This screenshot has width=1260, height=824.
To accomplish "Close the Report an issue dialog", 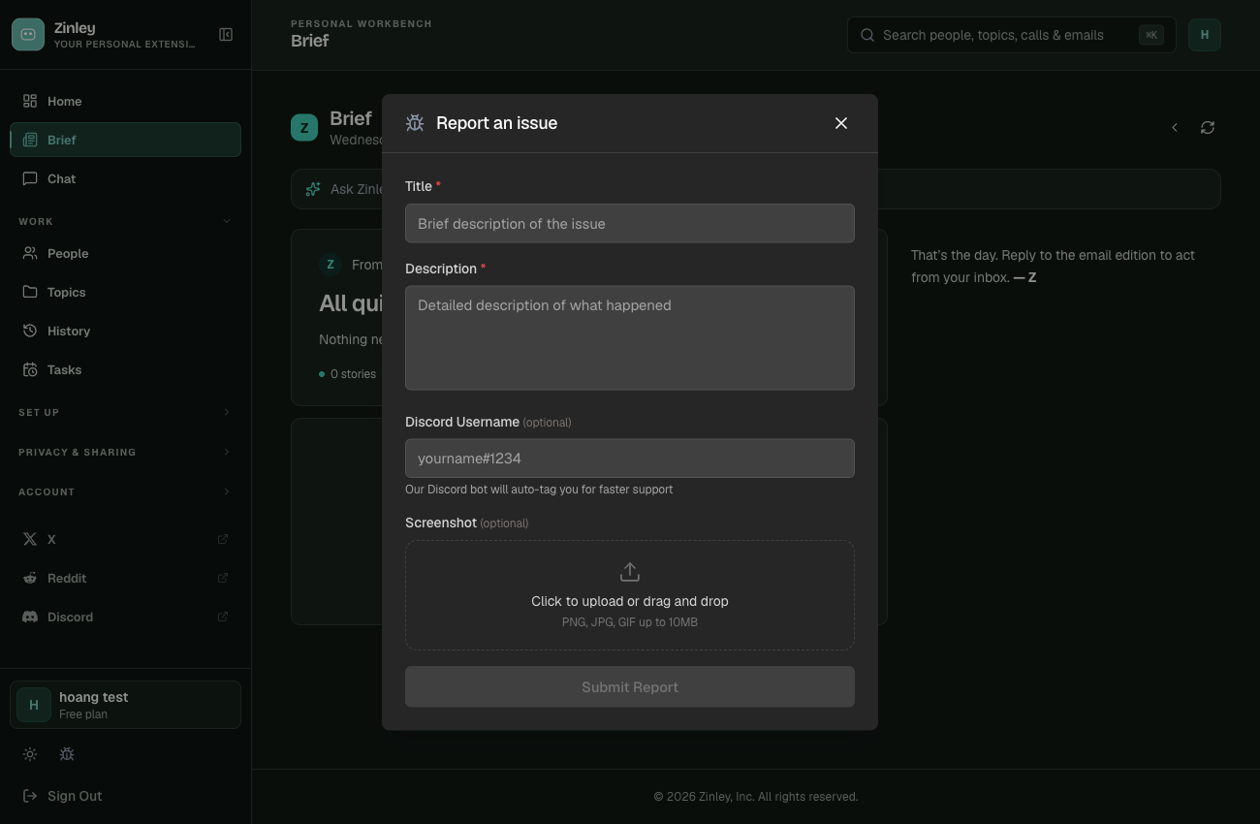I will 841,123.
